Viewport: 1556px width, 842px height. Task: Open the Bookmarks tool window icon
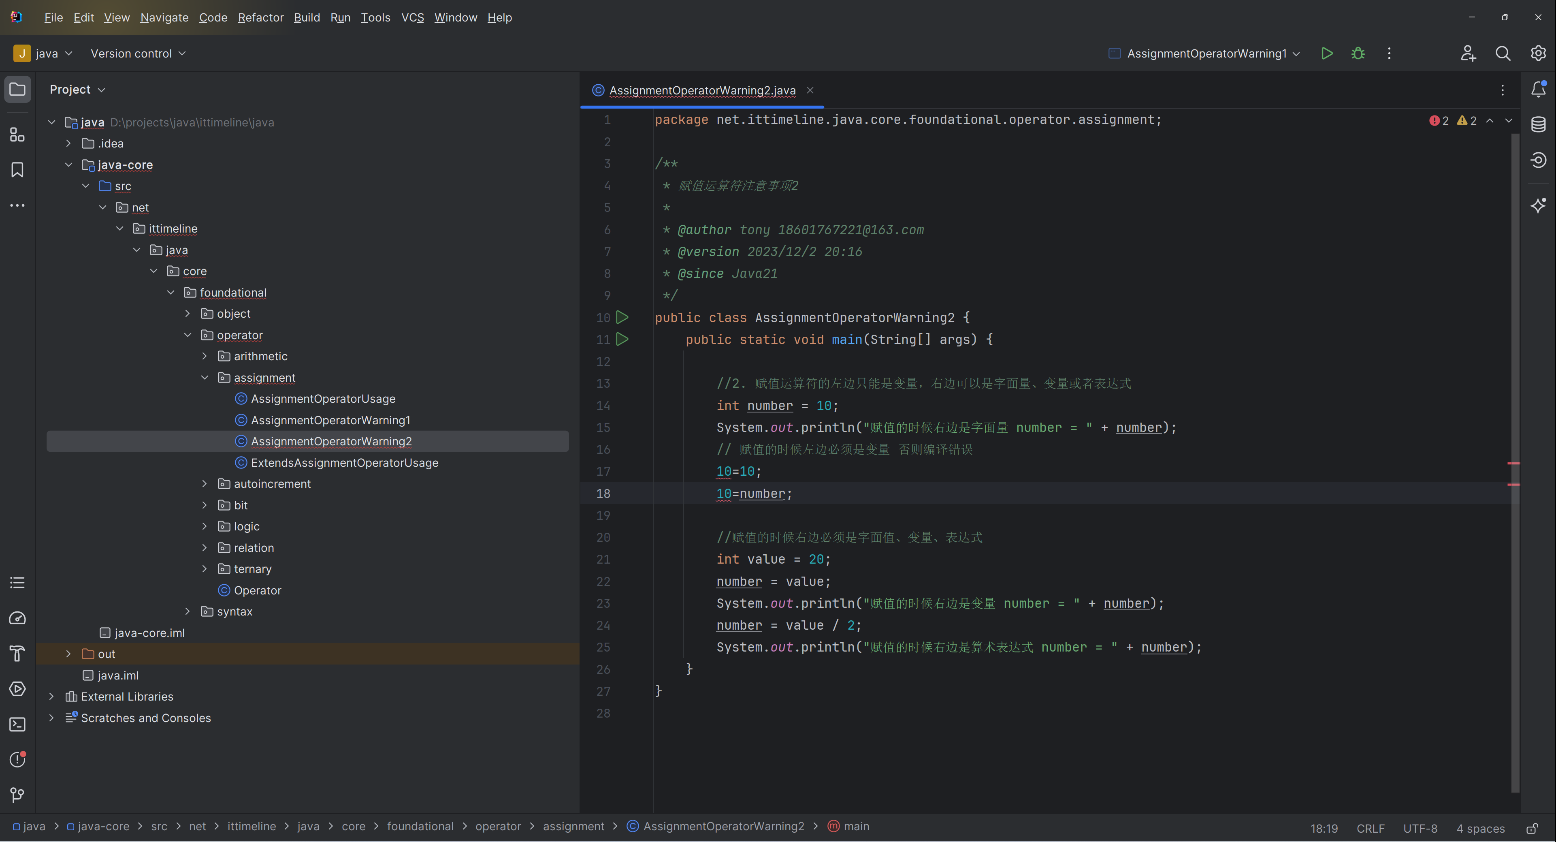[17, 170]
